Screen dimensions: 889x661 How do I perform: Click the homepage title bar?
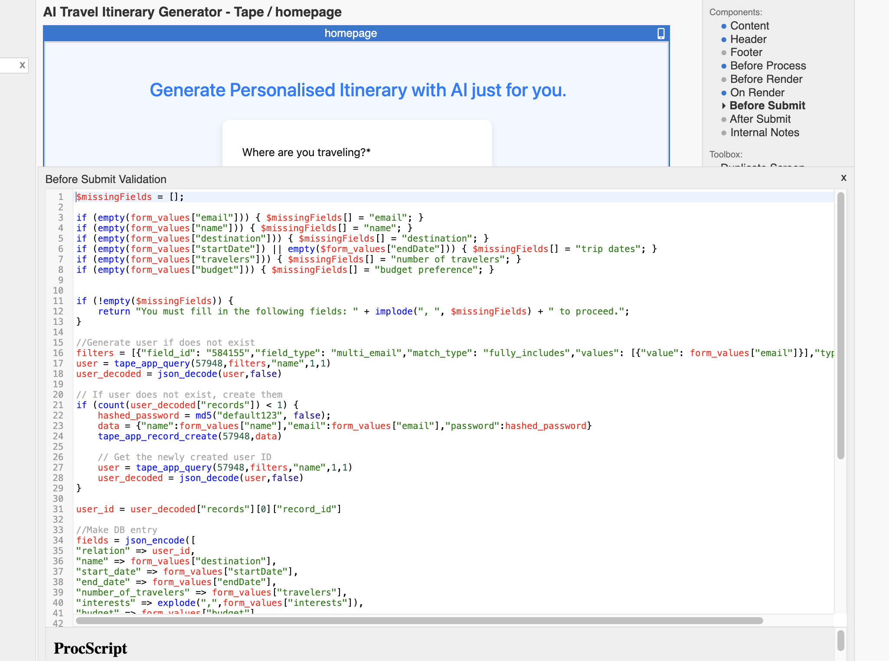pos(350,33)
